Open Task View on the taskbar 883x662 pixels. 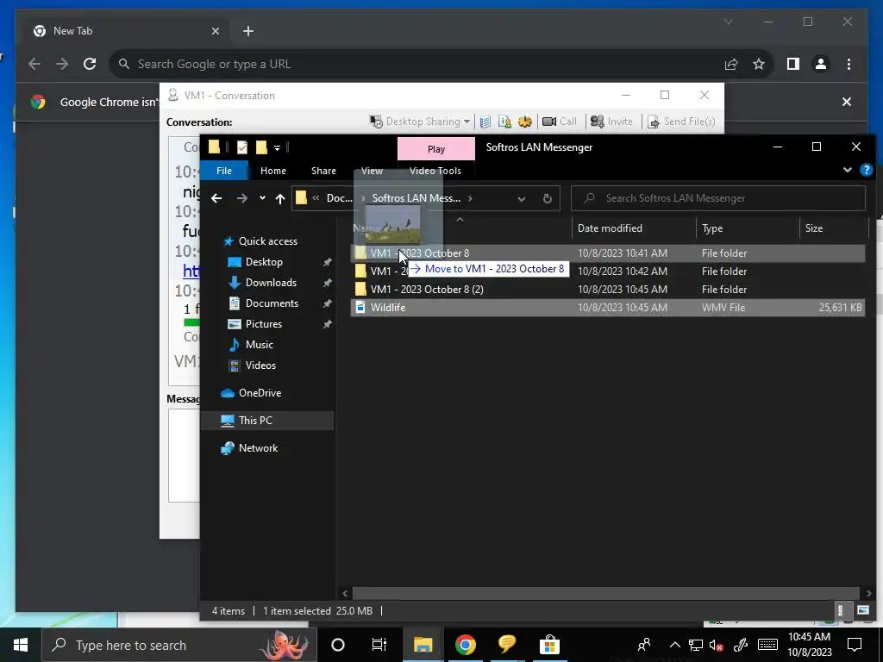pyautogui.click(x=379, y=645)
